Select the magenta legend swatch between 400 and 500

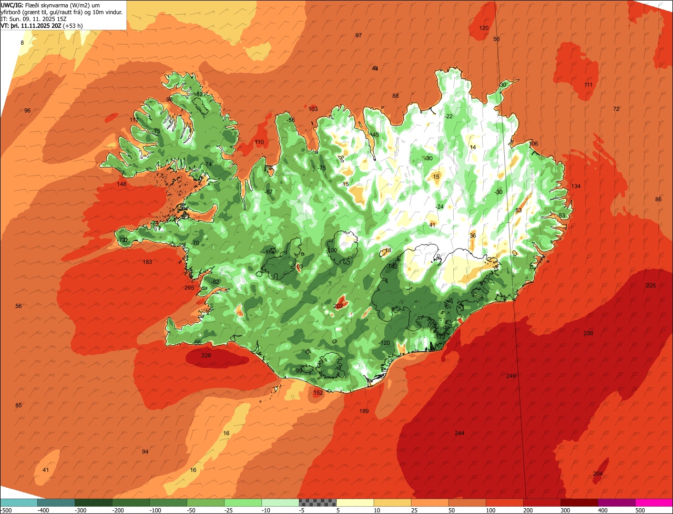[x=617, y=502]
